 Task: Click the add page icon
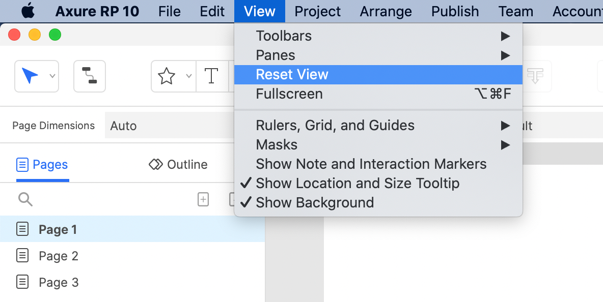[x=203, y=199]
